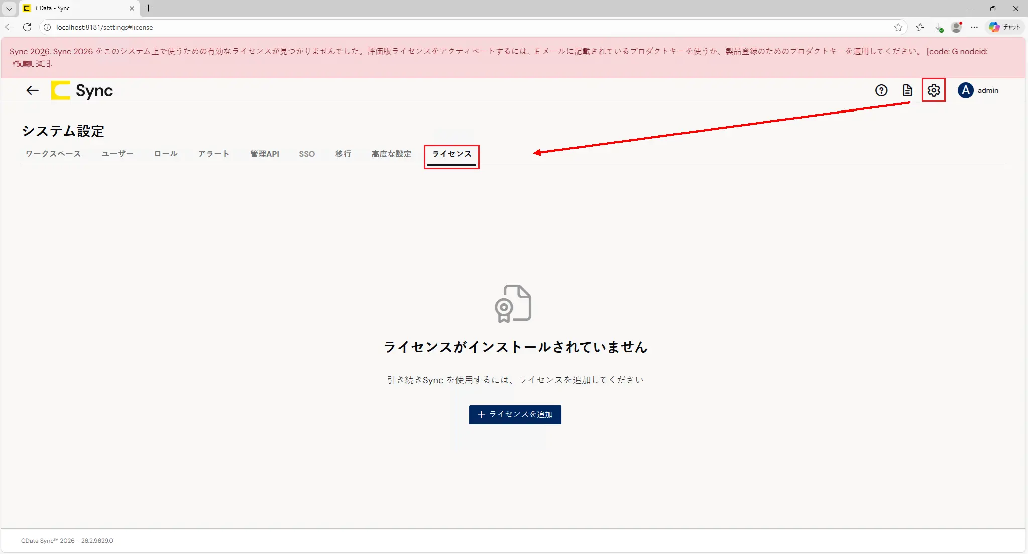
Task: Click the CData Sync version footer text
Action: point(67,541)
